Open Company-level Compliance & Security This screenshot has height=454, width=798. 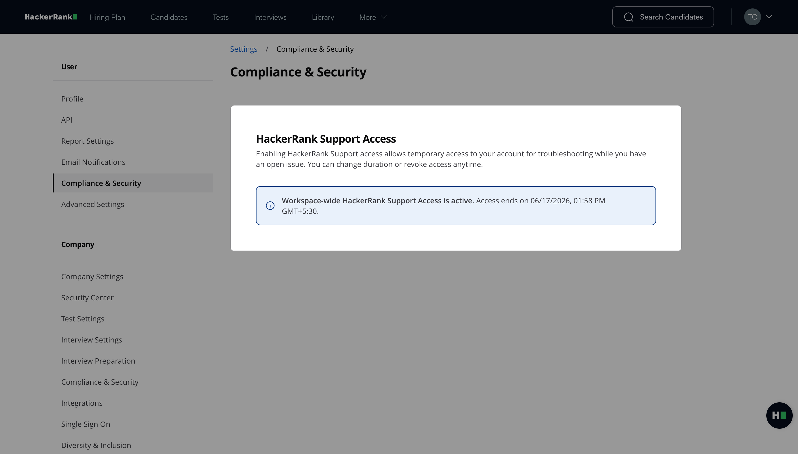pyautogui.click(x=100, y=382)
